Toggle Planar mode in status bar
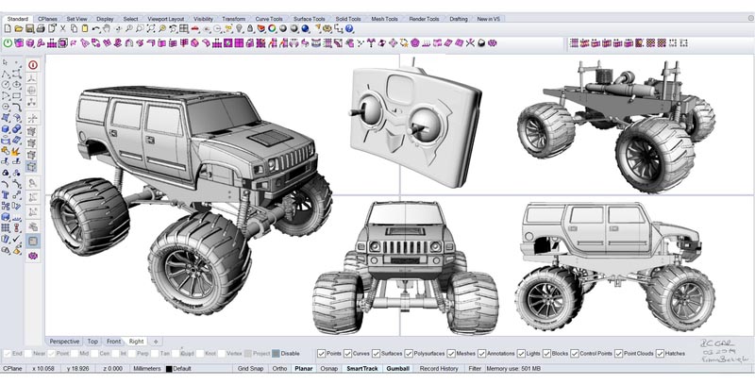This screenshot has height=384, width=755. click(304, 369)
